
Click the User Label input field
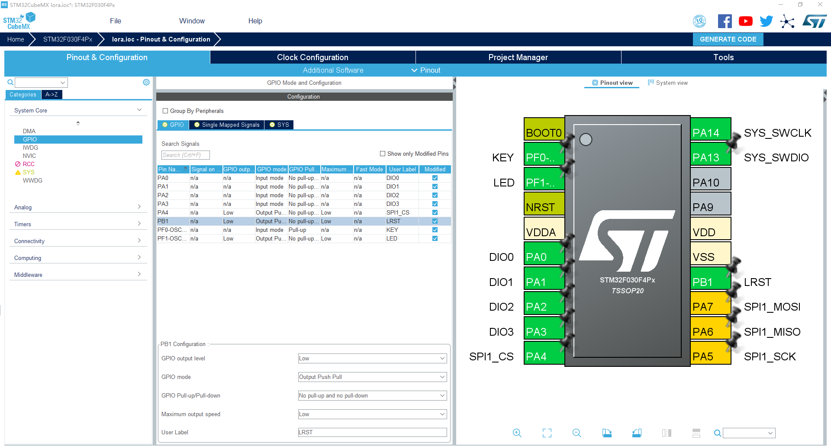(372, 432)
